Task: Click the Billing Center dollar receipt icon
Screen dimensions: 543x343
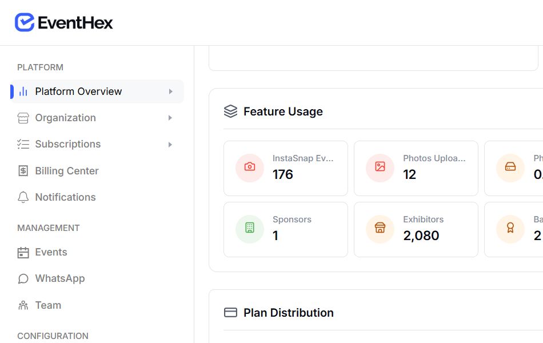Action: [x=23, y=171]
